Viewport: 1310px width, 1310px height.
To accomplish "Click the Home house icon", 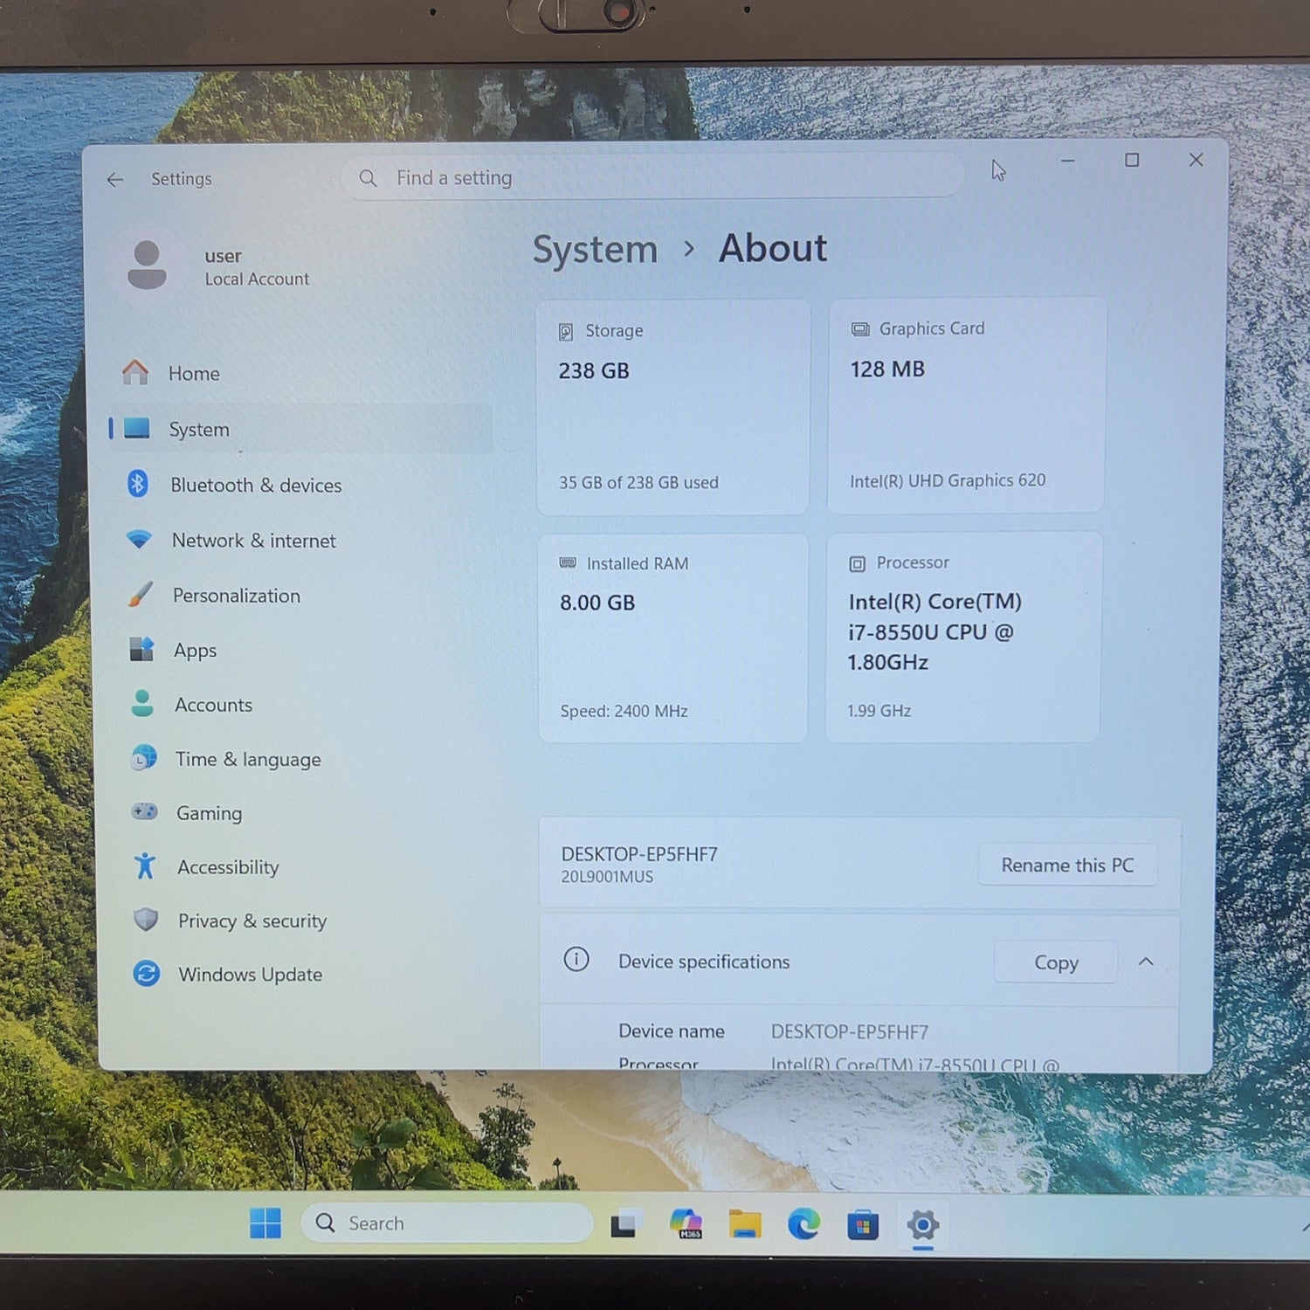I will click(x=135, y=373).
